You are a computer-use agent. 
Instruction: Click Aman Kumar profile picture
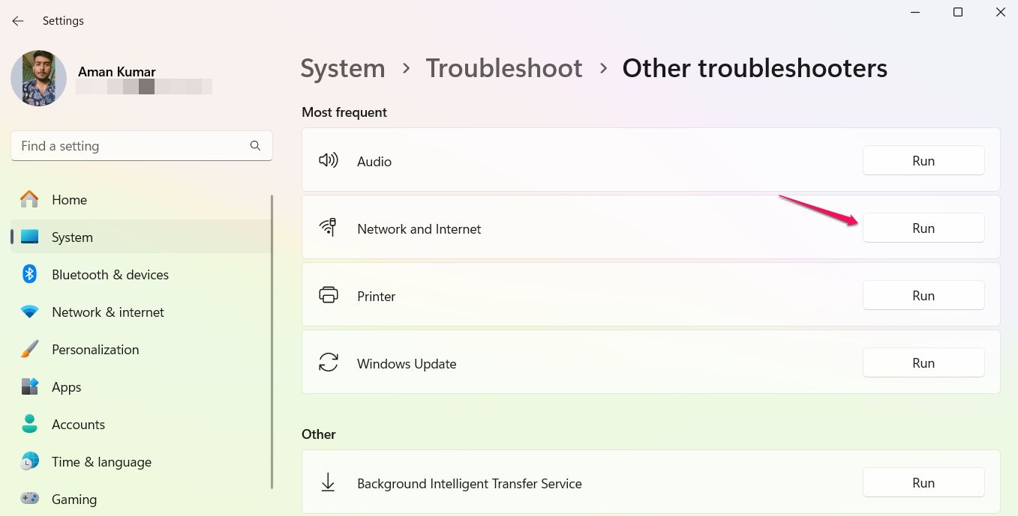click(x=38, y=79)
